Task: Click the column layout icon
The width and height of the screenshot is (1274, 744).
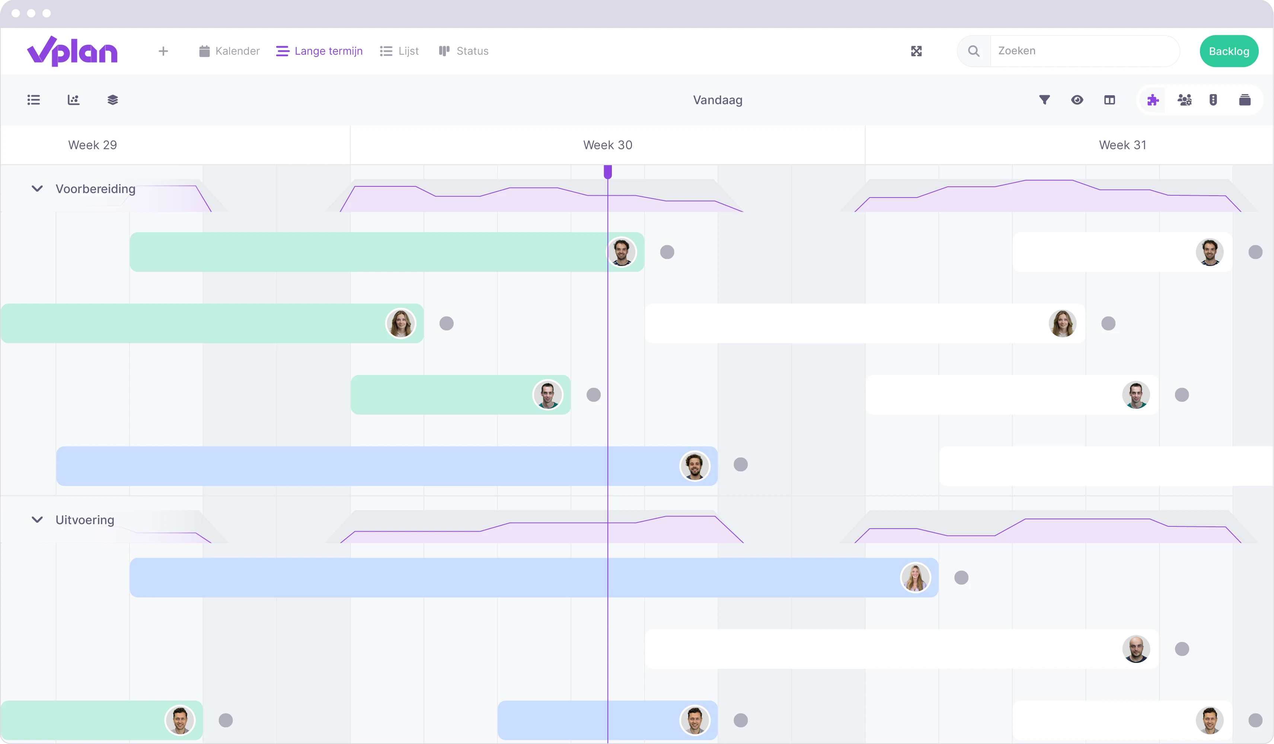Action: click(x=1109, y=99)
